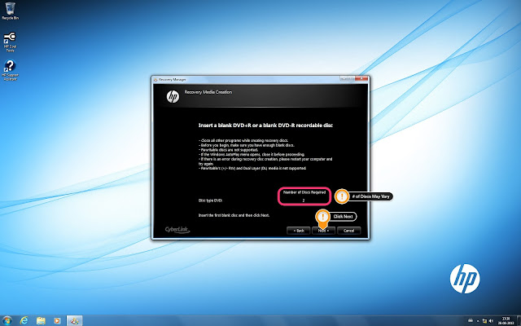Open the taskbar clock and date
This screenshot has width=521, height=326.
tap(506, 320)
